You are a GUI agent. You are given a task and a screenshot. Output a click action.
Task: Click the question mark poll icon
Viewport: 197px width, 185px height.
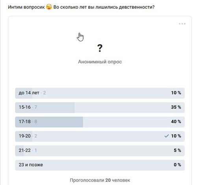100,48
